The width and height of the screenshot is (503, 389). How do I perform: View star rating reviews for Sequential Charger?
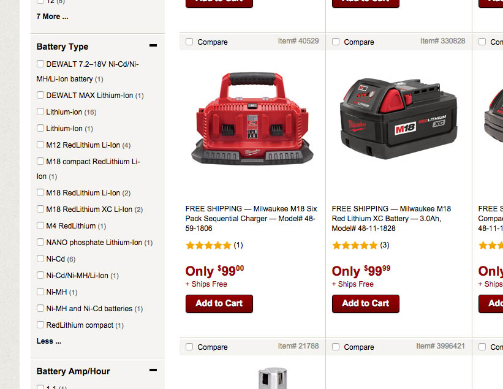point(214,245)
